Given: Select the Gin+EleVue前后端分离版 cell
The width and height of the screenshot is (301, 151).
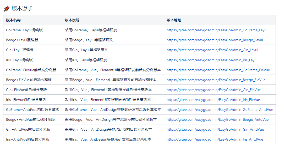Looking at the screenshot, I should (33, 90).
